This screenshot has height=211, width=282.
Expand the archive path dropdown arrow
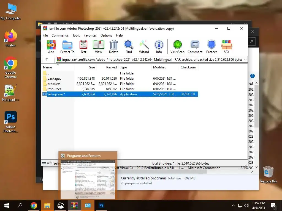(x=245, y=60)
